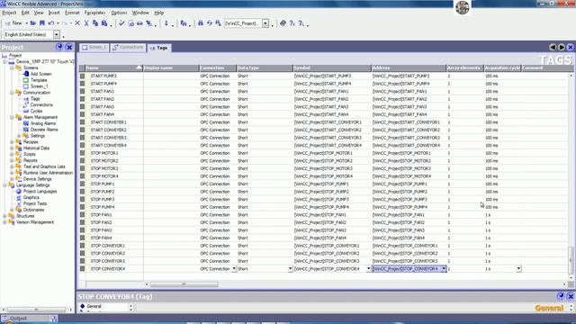This screenshot has width=576, height=324.
Task: Select row header for START PUMP3
Action: pos(82,76)
